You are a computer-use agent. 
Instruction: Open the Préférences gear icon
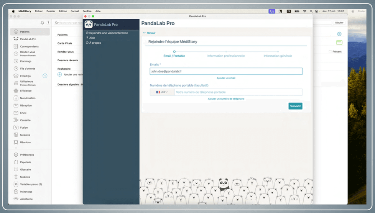pos(16,155)
